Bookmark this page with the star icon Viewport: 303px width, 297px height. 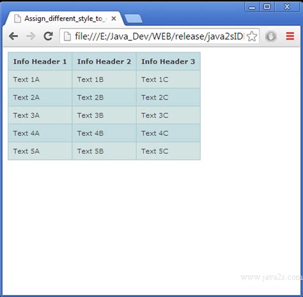pos(252,36)
